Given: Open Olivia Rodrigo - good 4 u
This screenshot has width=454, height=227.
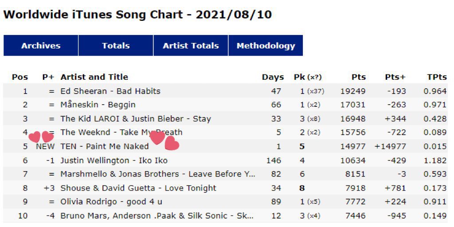Looking at the screenshot, I should pos(111,202).
